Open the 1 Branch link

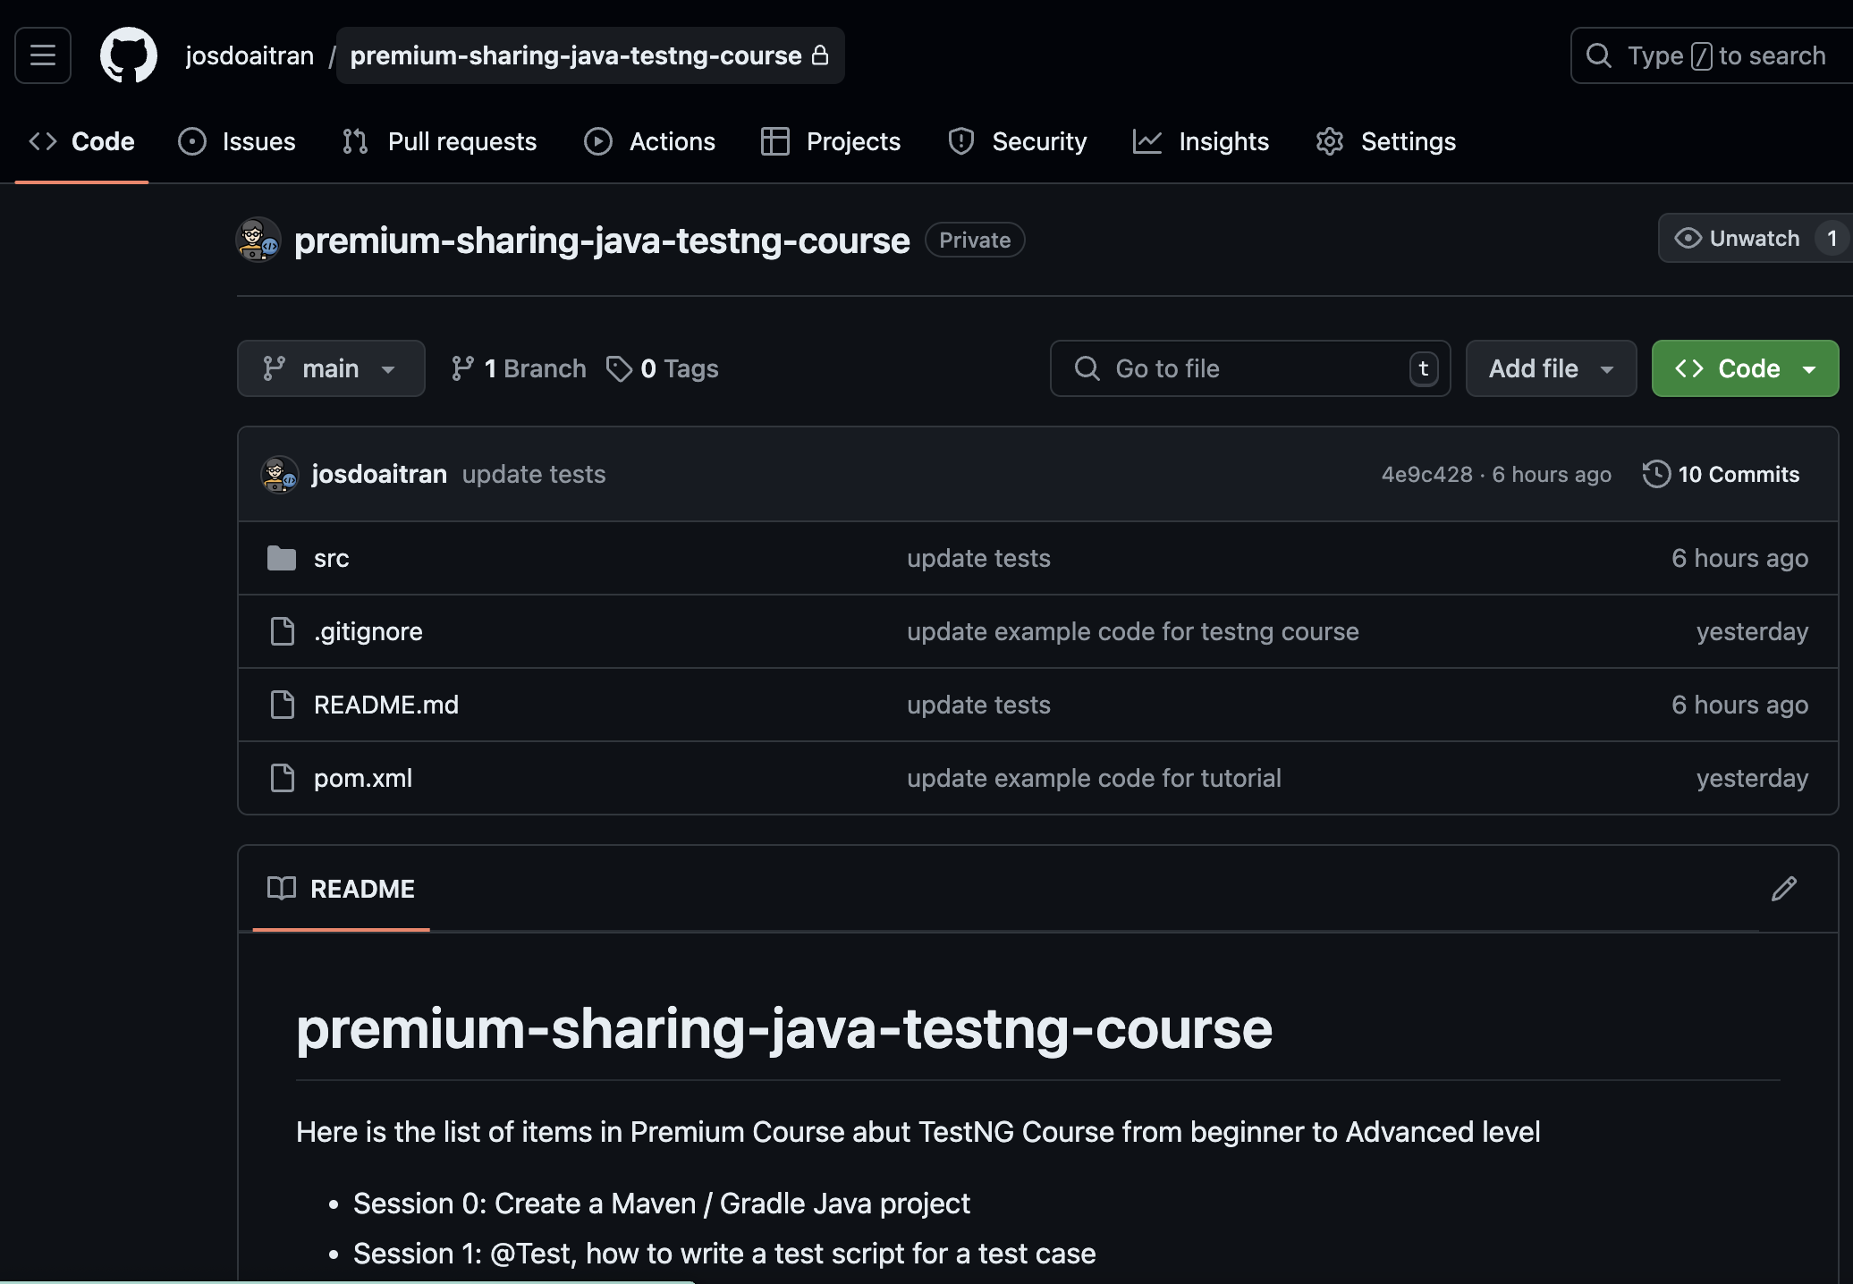tap(519, 368)
